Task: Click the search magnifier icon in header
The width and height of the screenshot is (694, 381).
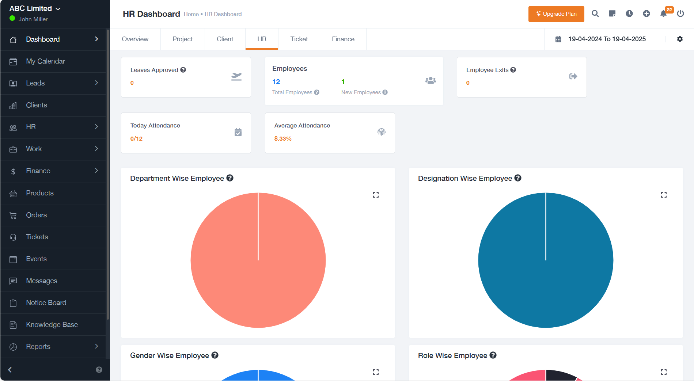Action: coord(595,14)
